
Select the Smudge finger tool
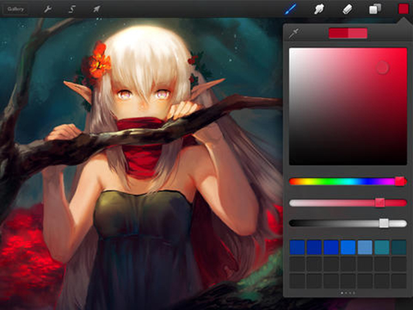pos(319,9)
